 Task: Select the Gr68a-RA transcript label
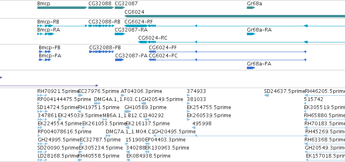pos(259,29)
